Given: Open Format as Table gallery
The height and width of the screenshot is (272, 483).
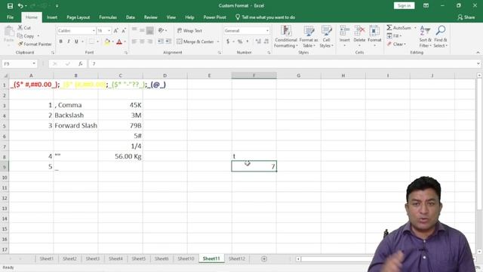Looking at the screenshot, I should [x=309, y=37].
